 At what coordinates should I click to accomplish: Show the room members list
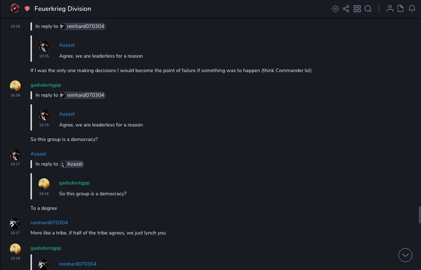coord(390,9)
